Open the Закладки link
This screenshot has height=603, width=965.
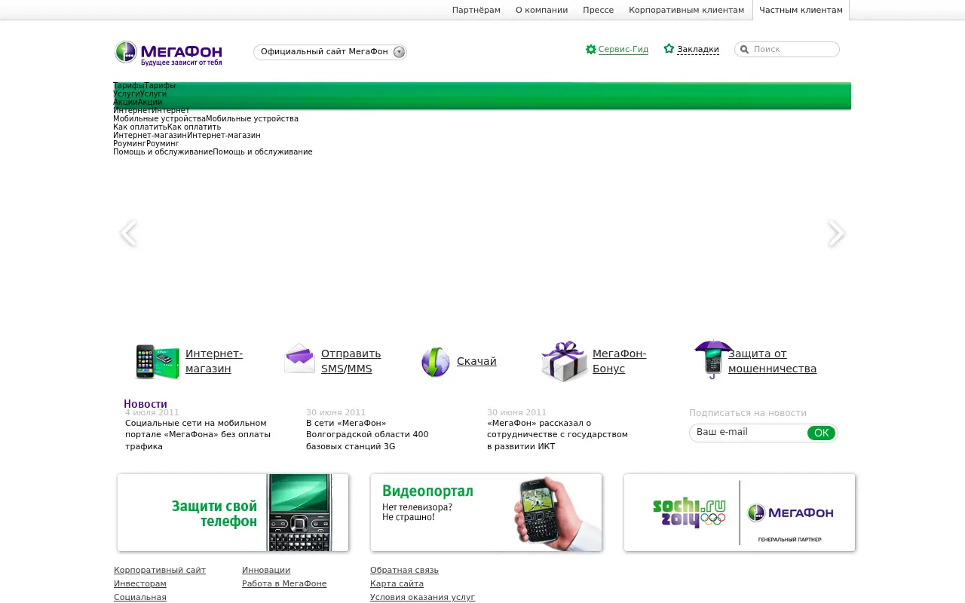coord(698,50)
